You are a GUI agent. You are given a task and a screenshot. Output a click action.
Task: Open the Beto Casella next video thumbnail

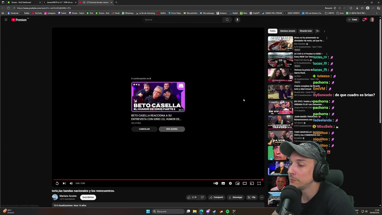(x=158, y=97)
